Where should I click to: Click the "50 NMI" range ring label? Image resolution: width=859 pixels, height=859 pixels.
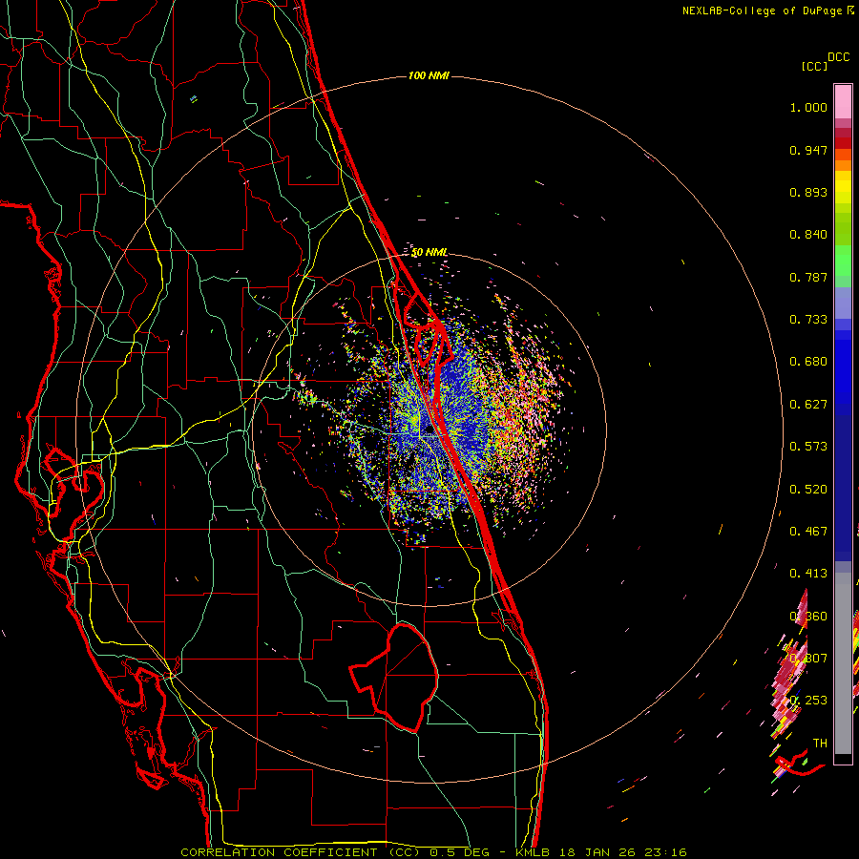pyautogui.click(x=429, y=253)
